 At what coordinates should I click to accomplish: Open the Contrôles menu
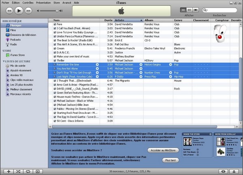(28, 3)
